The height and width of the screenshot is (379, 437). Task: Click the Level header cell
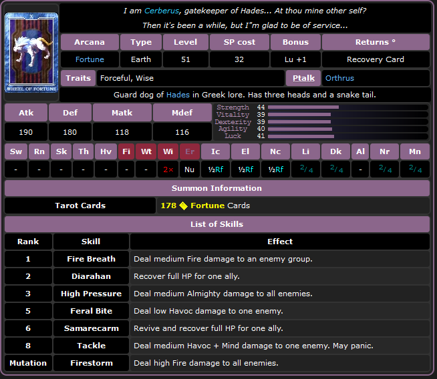coord(186,42)
